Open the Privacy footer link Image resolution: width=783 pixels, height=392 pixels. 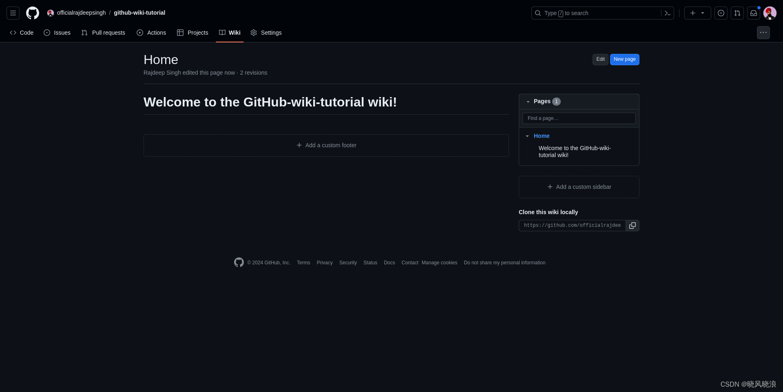[325, 263]
